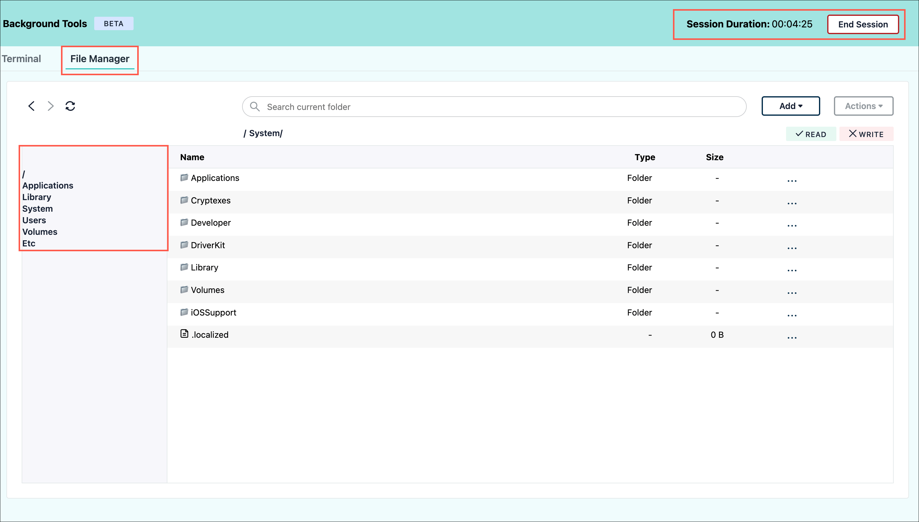Image resolution: width=919 pixels, height=522 pixels.
Task: Refresh the current folder listing
Action: [x=70, y=106]
